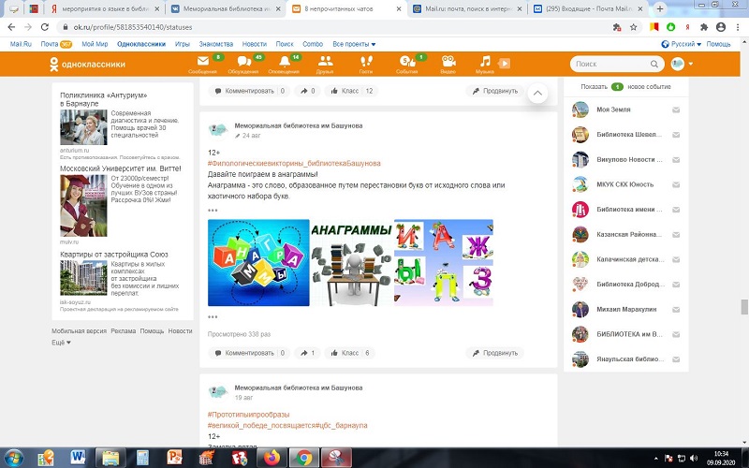Open Мобильная версия footer link
Screen dimensions: 749x468
pos(80,331)
